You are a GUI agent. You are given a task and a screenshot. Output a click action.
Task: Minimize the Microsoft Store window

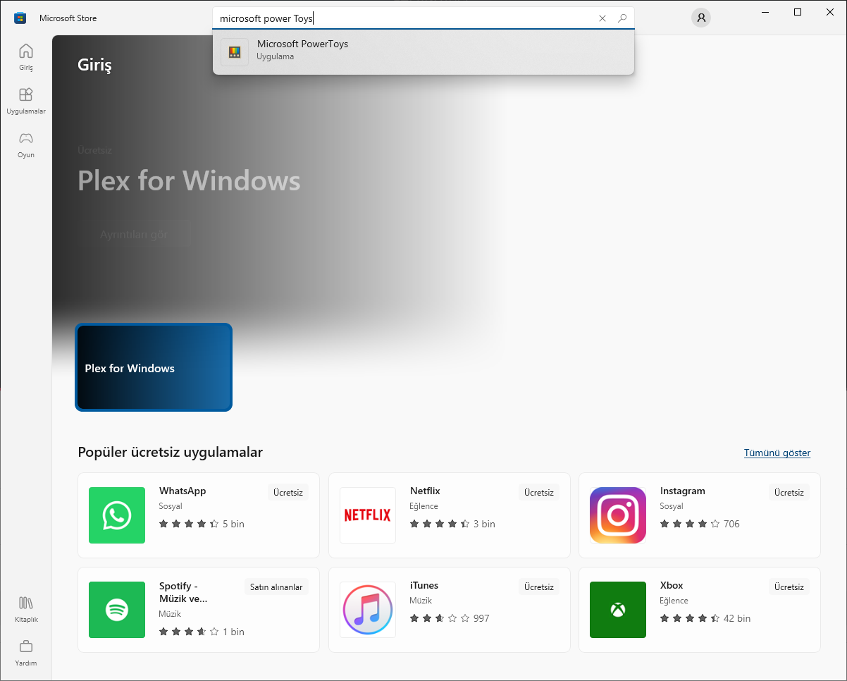pos(766,12)
